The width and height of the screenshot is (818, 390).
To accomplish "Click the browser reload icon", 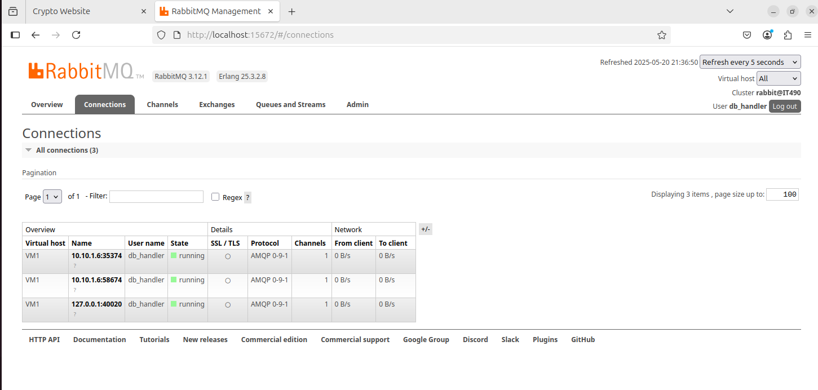I will pos(76,35).
